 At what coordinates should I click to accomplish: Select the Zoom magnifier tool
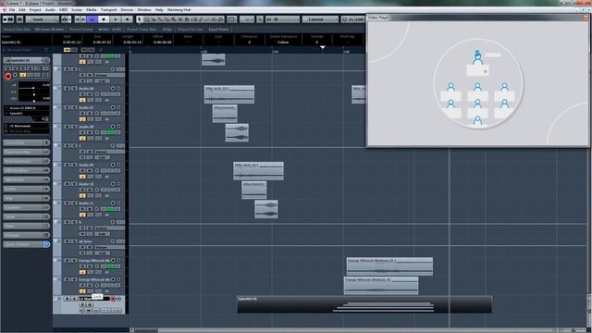[174, 19]
